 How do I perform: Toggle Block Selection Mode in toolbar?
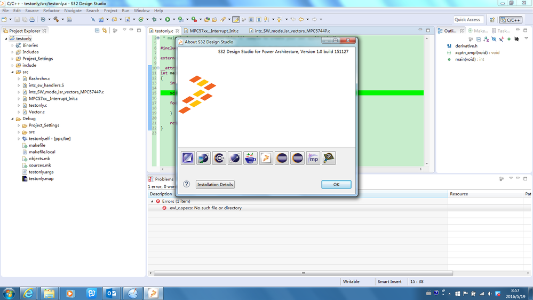tap(251, 19)
